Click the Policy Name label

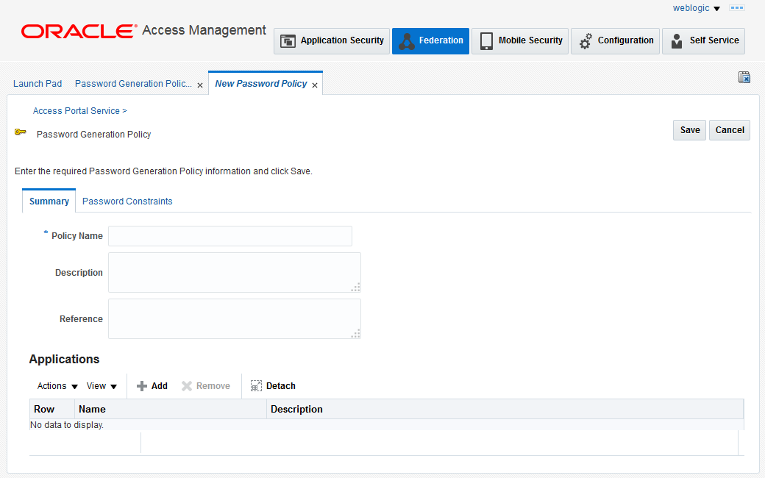pyautogui.click(x=77, y=236)
